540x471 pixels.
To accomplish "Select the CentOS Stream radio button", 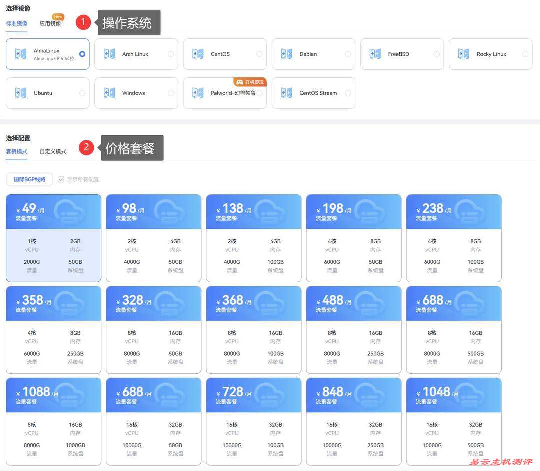I will pyautogui.click(x=348, y=93).
